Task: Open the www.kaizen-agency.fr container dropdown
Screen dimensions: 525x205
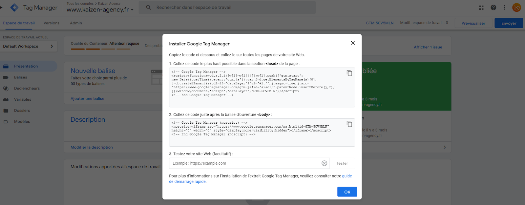Action: tap(100, 10)
